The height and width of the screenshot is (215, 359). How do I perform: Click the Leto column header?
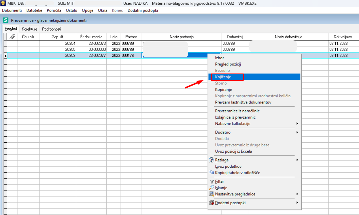click(x=114, y=37)
